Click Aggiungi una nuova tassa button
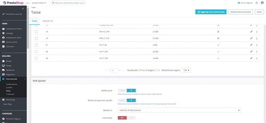 pyautogui.click(x=211, y=12)
